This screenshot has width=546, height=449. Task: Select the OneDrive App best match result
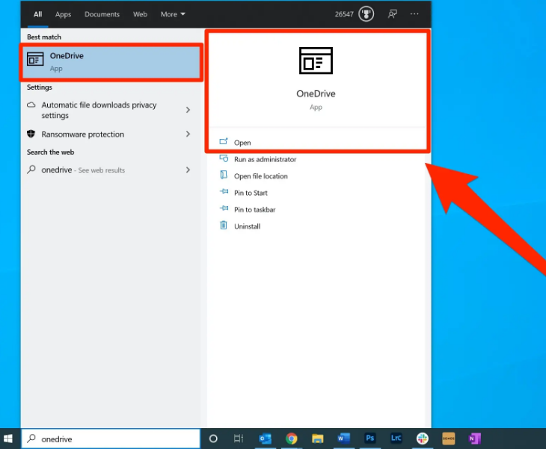(111, 62)
